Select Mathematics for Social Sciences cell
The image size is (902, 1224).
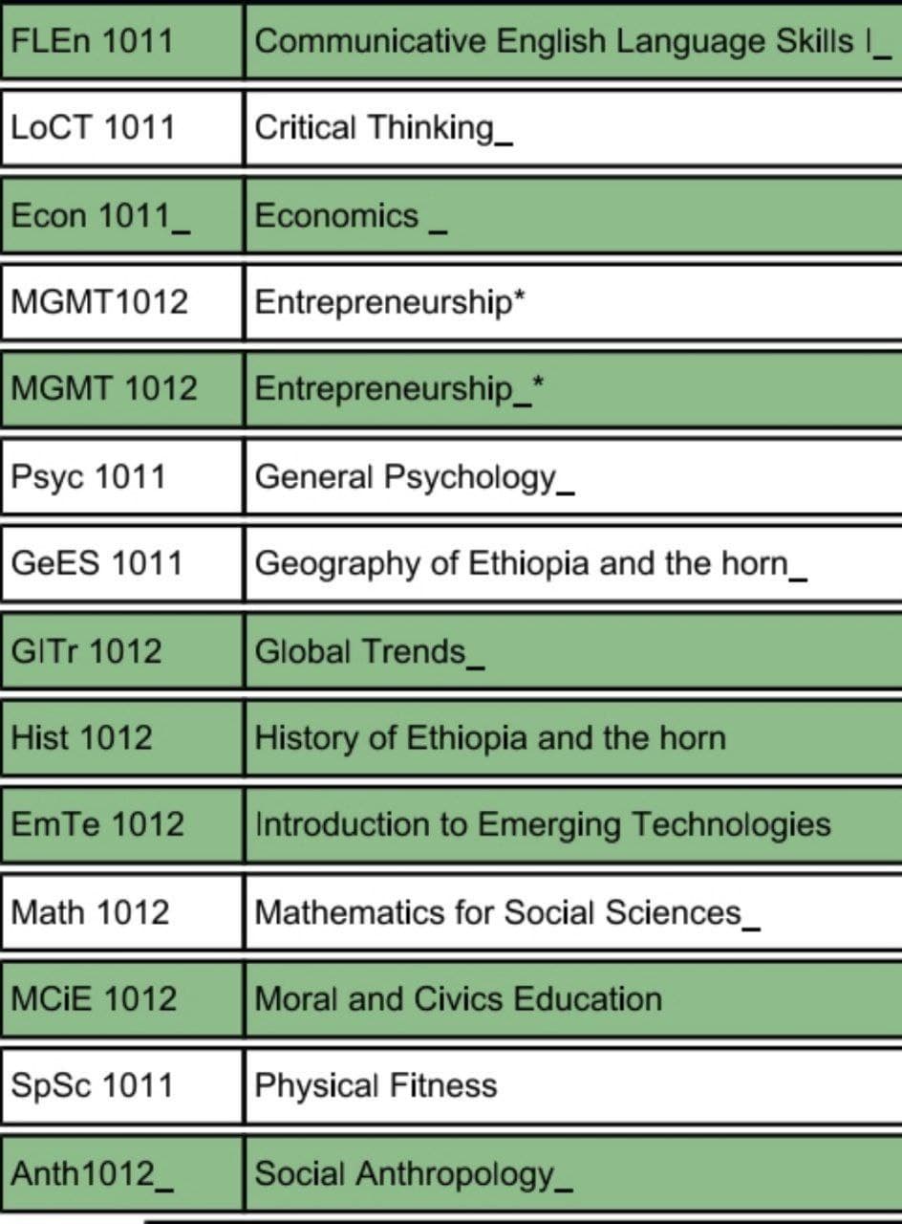[573, 911]
